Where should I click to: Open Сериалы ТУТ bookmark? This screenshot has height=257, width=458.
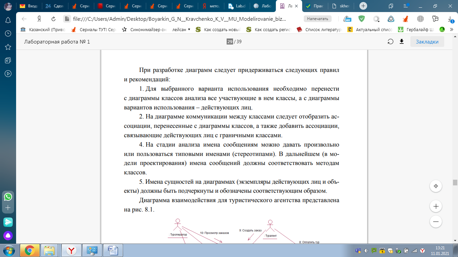tap(94, 29)
